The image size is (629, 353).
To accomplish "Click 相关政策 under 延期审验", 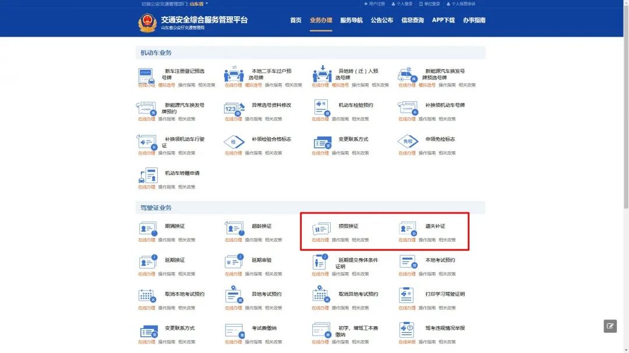I will click(274, 273).
